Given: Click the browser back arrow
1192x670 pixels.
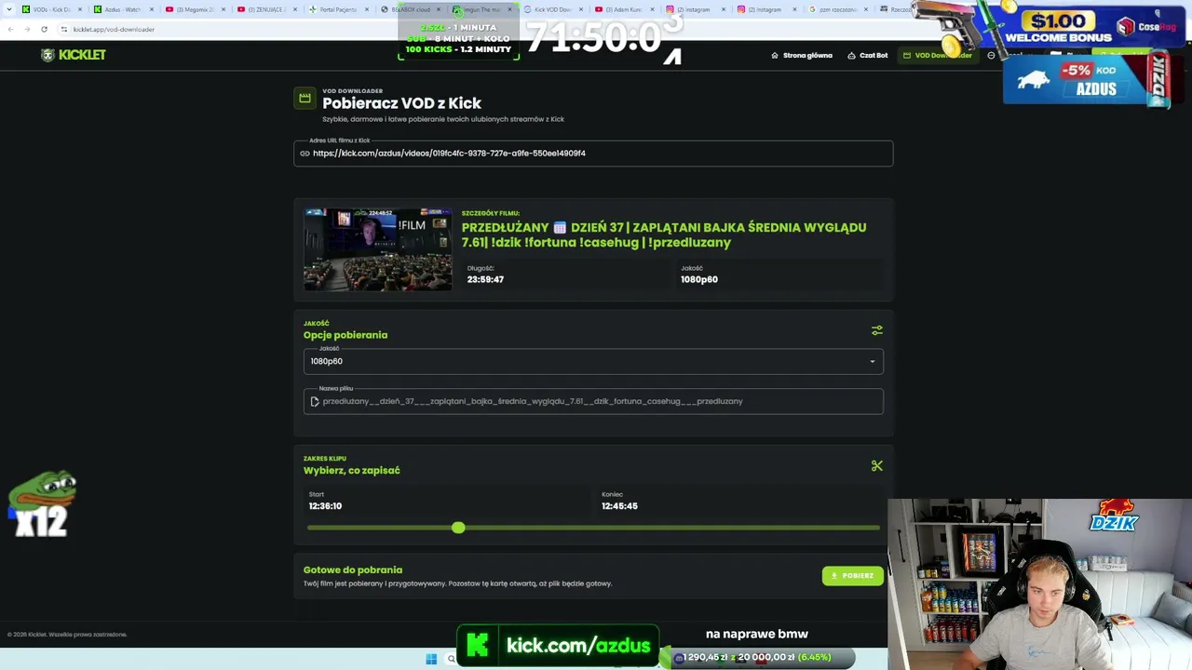Looking at the screenshot, I should coord(10,29).
